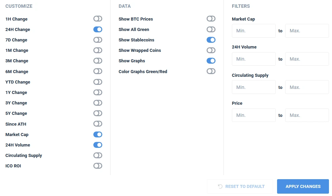This screenshot has height=196, width=332.
Task: Toggle on 3M Change
Action: 98,61
